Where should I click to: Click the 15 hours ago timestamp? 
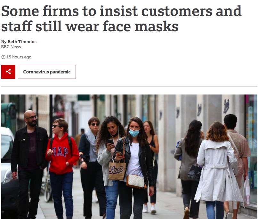point(19,57)
